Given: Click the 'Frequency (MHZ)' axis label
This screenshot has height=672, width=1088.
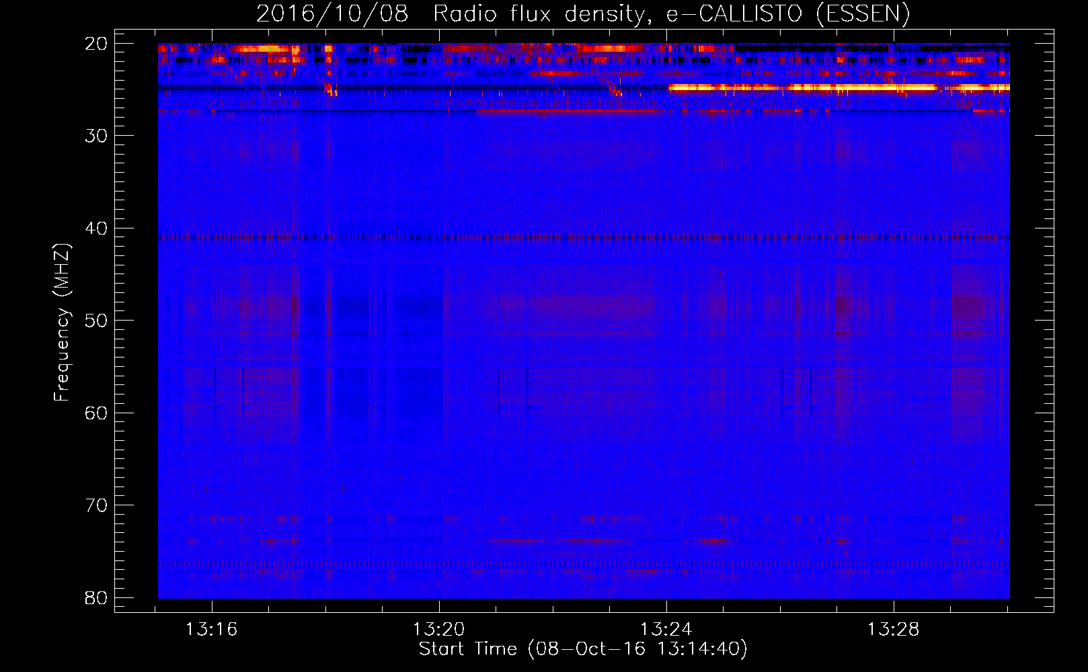Looking at the screenshot, I should click(x=62, y=323).
